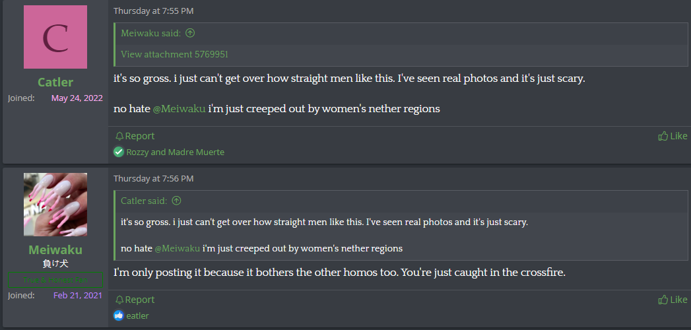Click the @Meiwaku mention inside the quoted post
Image resolution: width=691 pixels, height=330 pixels.
pyautogui.click(x=177, y=248)
